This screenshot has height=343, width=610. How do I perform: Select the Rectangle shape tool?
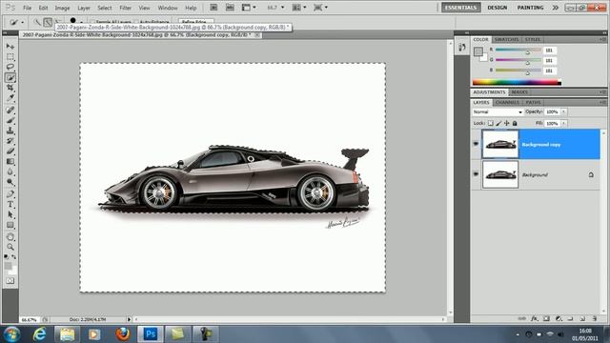coord(10,225)
